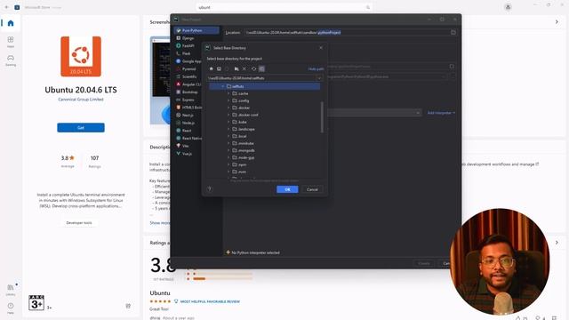569x320 pixels.
Task: Open the user profile icon in Microsoft Store
Action: [508, 7]
